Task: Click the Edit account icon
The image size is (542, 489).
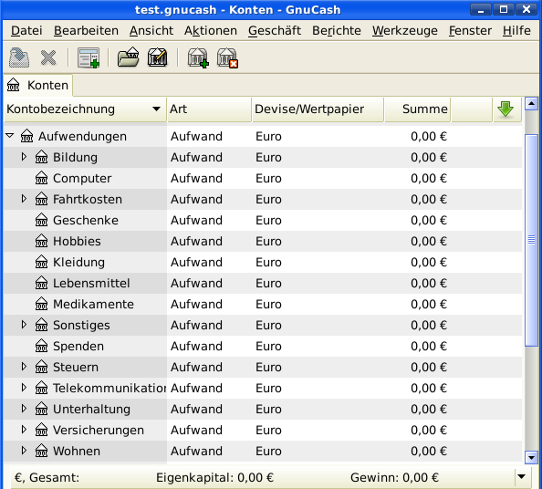Action: [158, 57]
